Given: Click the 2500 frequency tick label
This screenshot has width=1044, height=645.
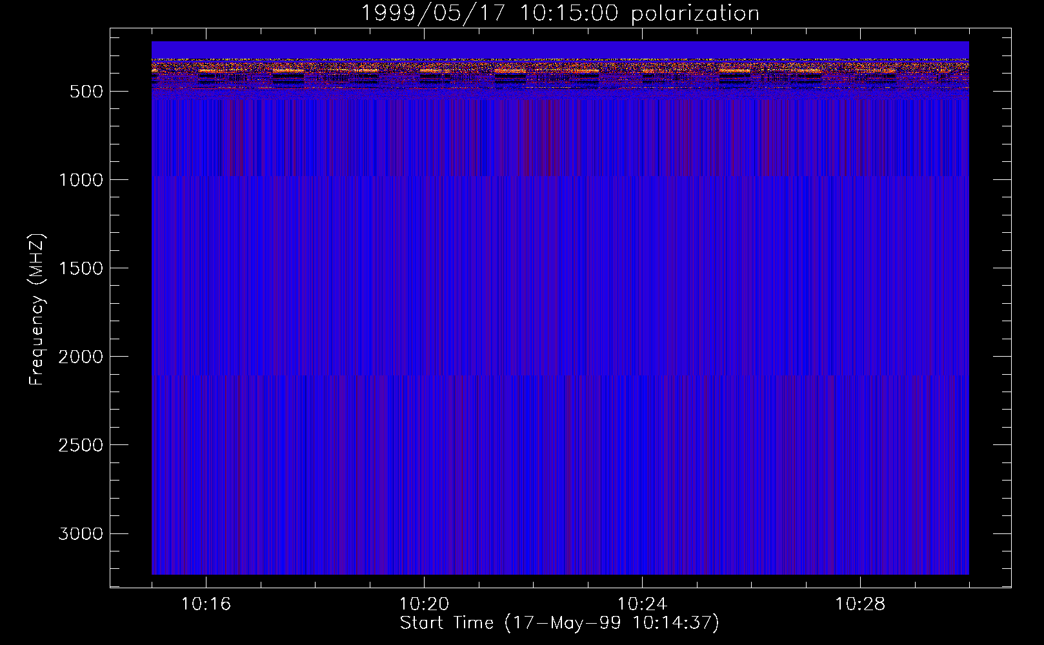Looking at the screenshot, I should coord(81,445).
